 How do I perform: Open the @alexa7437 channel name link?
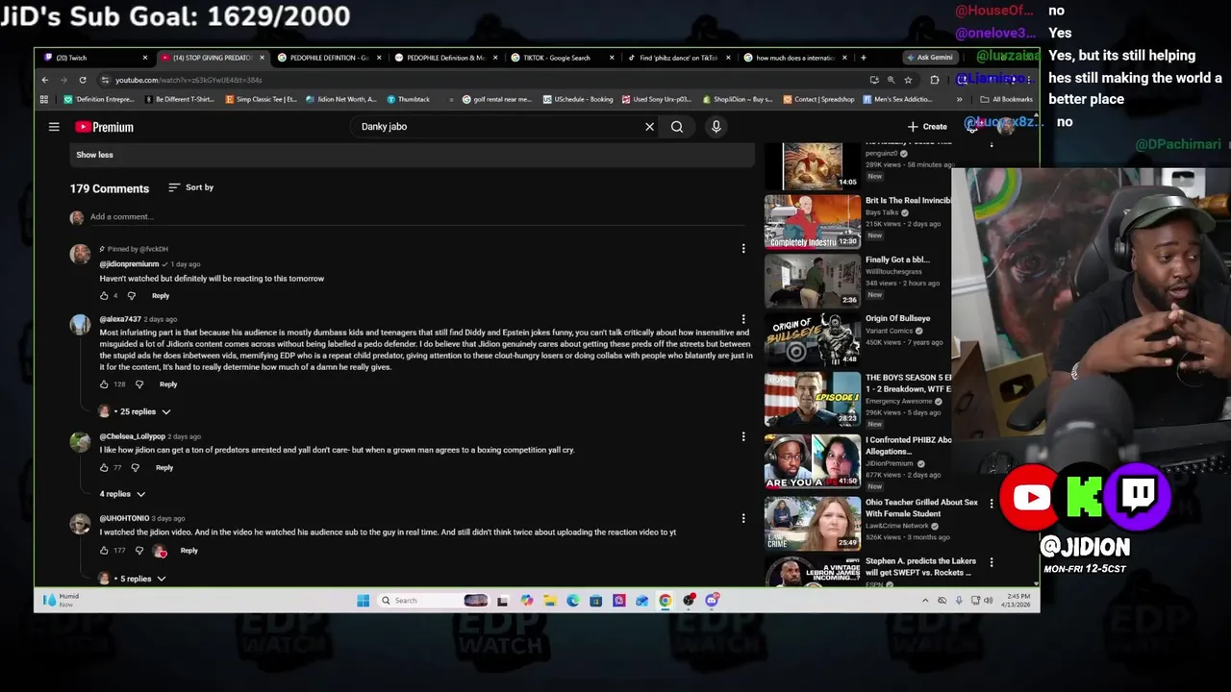coord(120,319)
